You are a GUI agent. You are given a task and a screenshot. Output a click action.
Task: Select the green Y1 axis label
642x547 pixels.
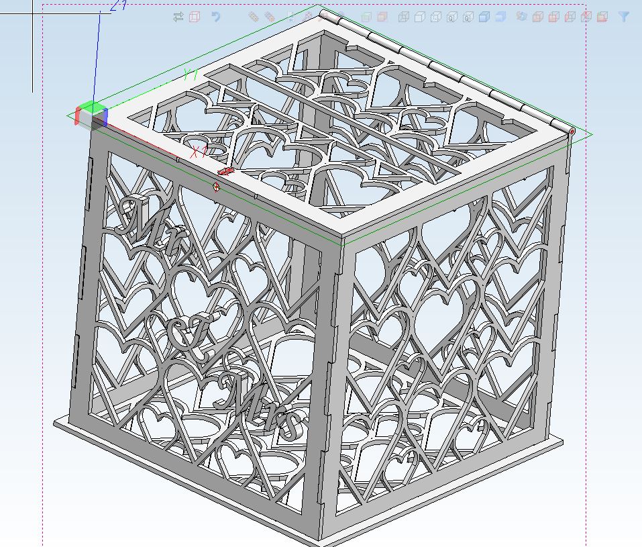[191, 75]
